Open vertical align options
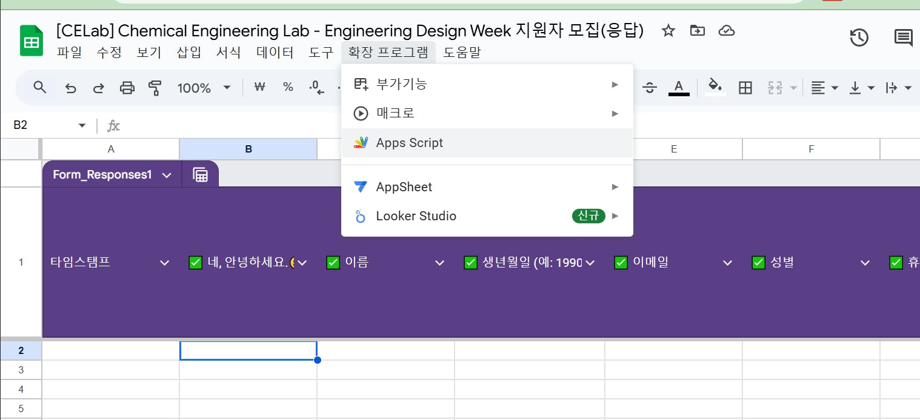 click(x=862, y=88)
